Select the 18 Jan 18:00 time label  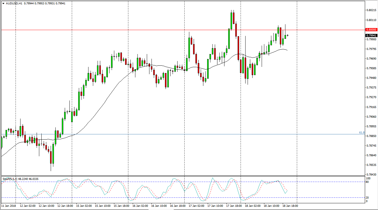290,206
